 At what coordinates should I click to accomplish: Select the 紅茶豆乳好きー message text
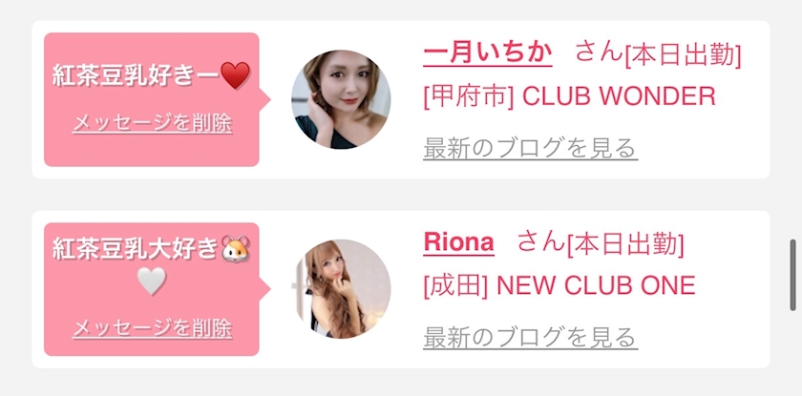coord(136,75)
